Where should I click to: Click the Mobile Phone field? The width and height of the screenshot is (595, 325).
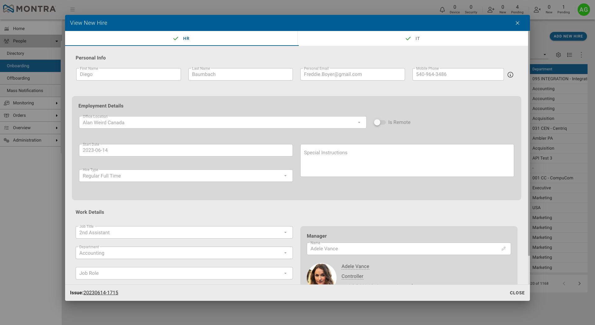point(458,74)
